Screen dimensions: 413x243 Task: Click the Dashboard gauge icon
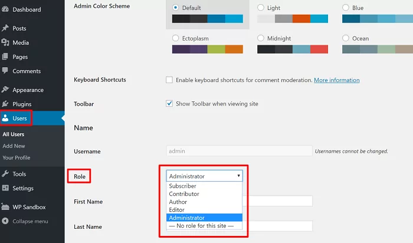5,9
